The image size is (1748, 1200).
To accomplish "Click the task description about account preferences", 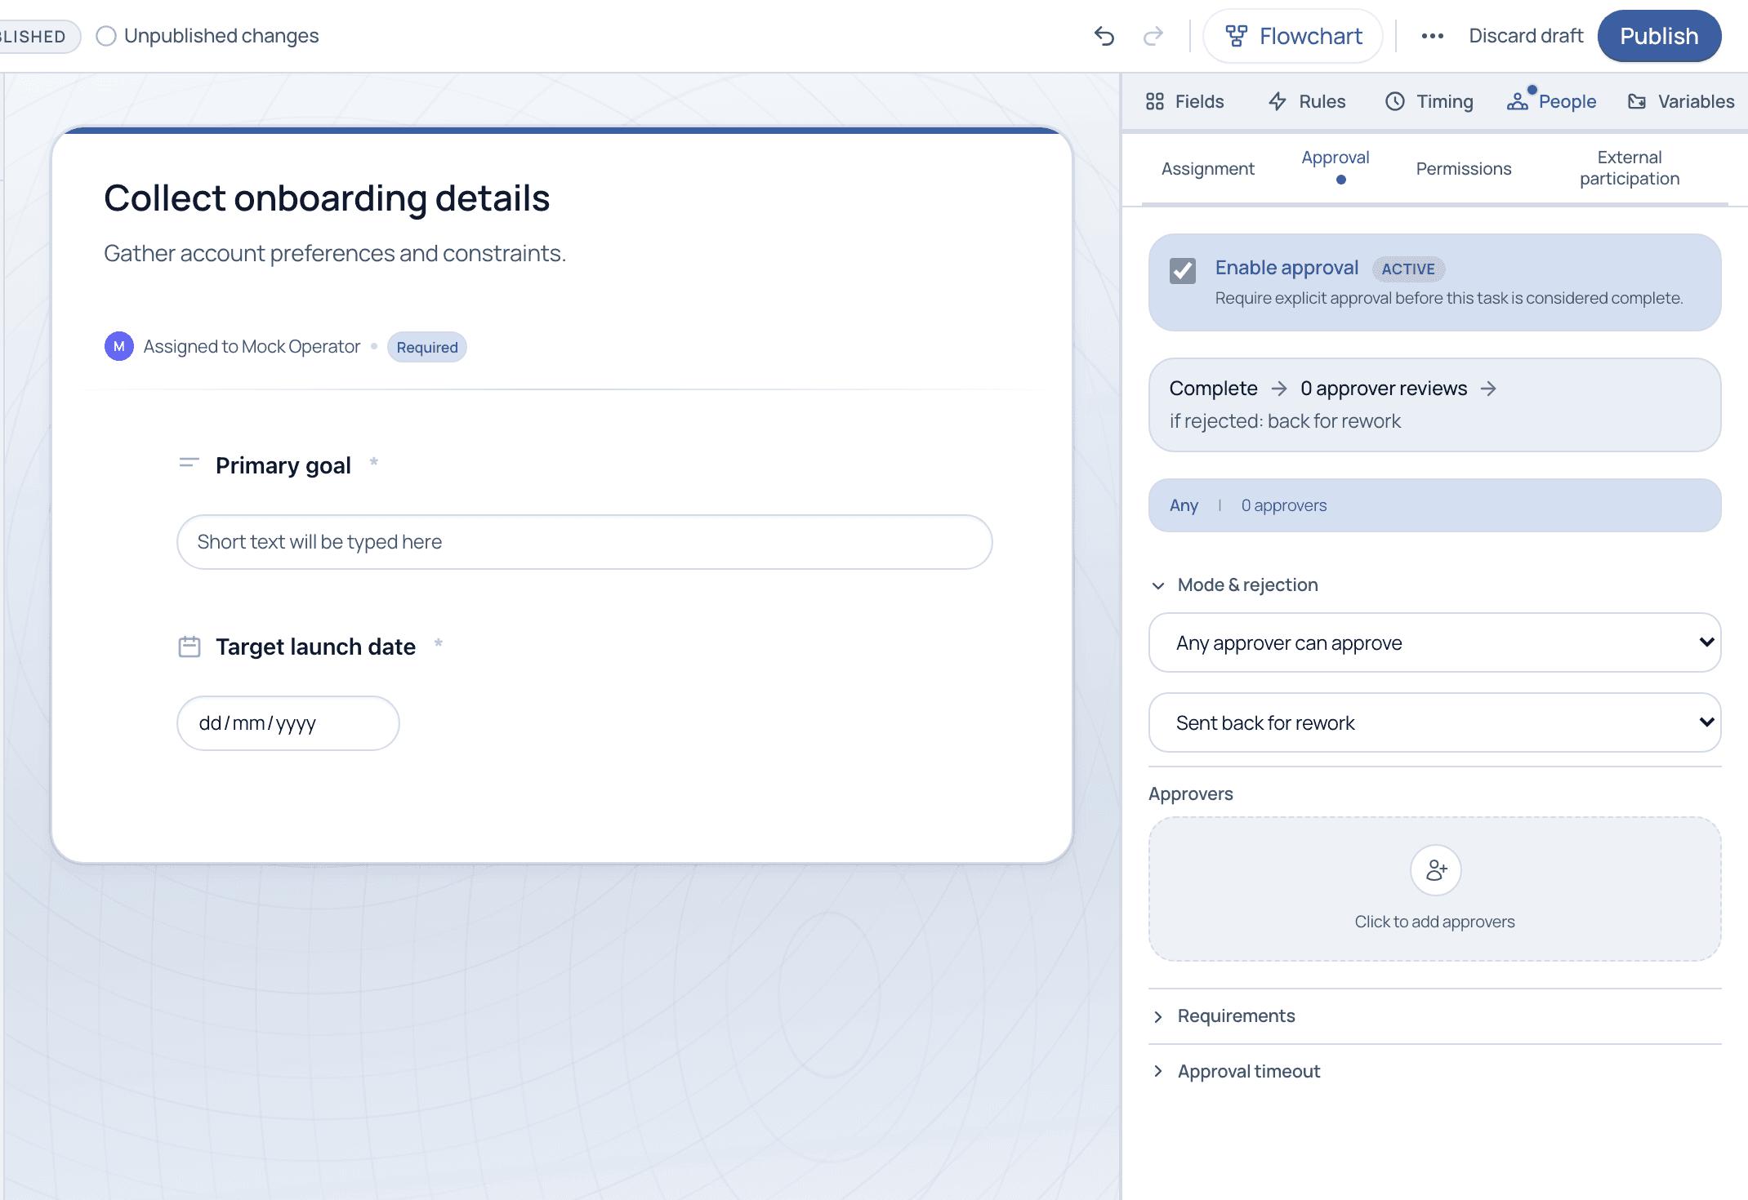I will pos(335,253).
